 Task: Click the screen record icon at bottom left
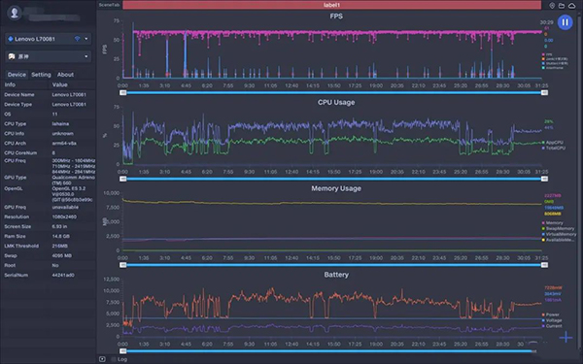tap(102, 359)
